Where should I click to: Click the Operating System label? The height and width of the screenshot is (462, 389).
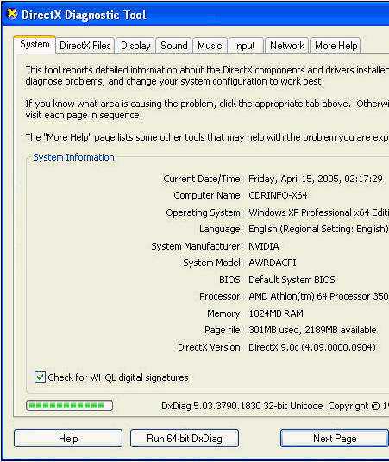[204, 212]
